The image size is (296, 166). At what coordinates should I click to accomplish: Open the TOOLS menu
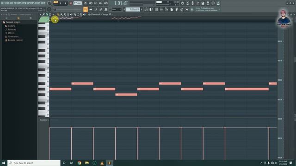(37, 3)
